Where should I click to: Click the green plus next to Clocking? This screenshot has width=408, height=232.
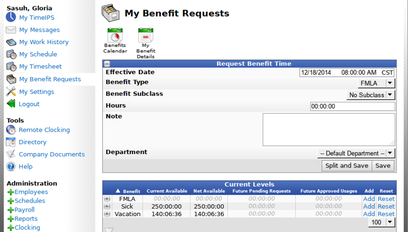[x=11, y=228]
